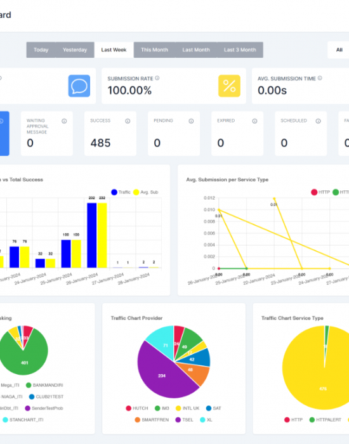349x444 pixels.
Task: Toggle BANKMANDIRI legend in ranking pie
Action: [44, 385]
